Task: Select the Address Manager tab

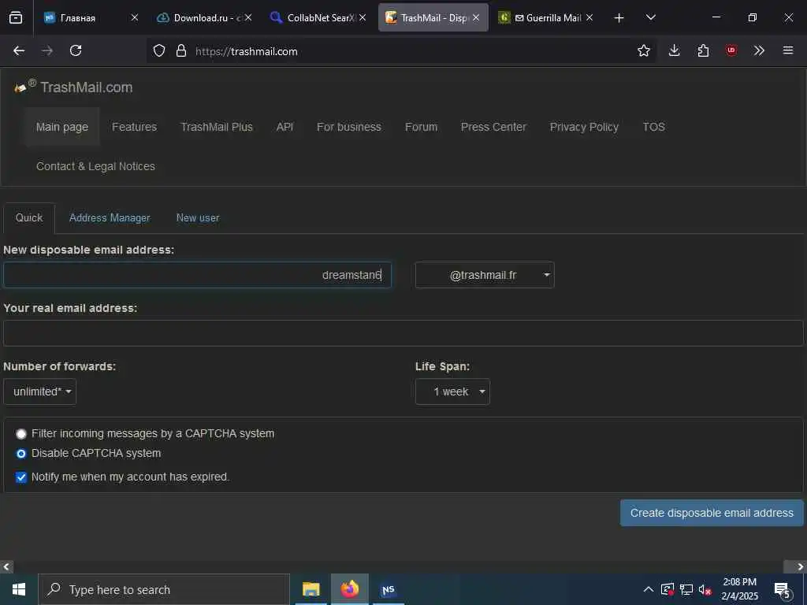Action: point(110,217)
